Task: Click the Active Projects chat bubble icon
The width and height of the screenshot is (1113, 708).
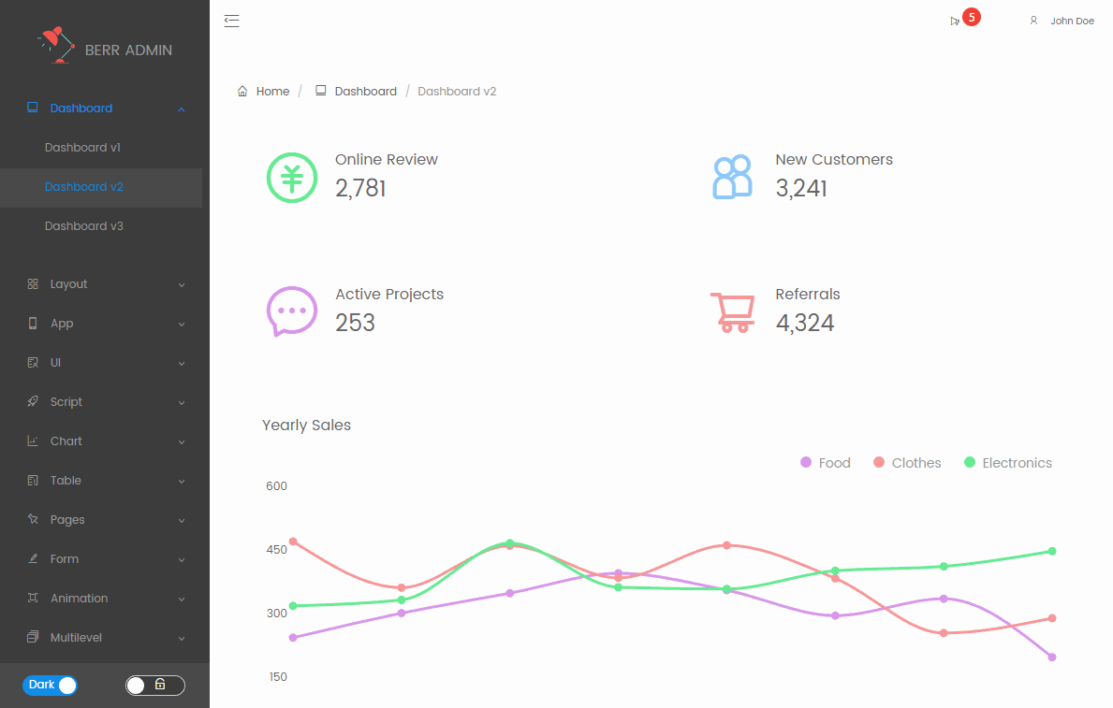Action: [292, 311]
